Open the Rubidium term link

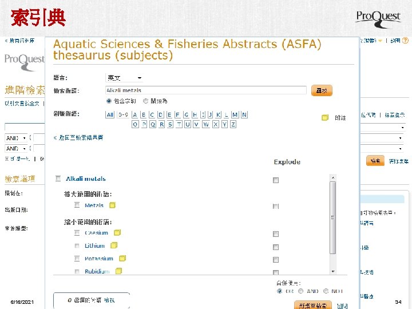(x=97, y=271)
